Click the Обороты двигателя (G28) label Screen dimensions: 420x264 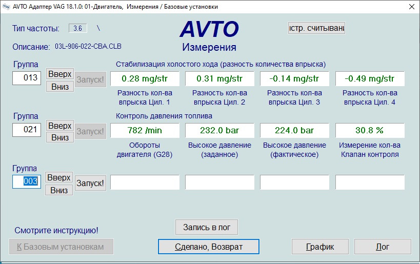click(145, 150)
